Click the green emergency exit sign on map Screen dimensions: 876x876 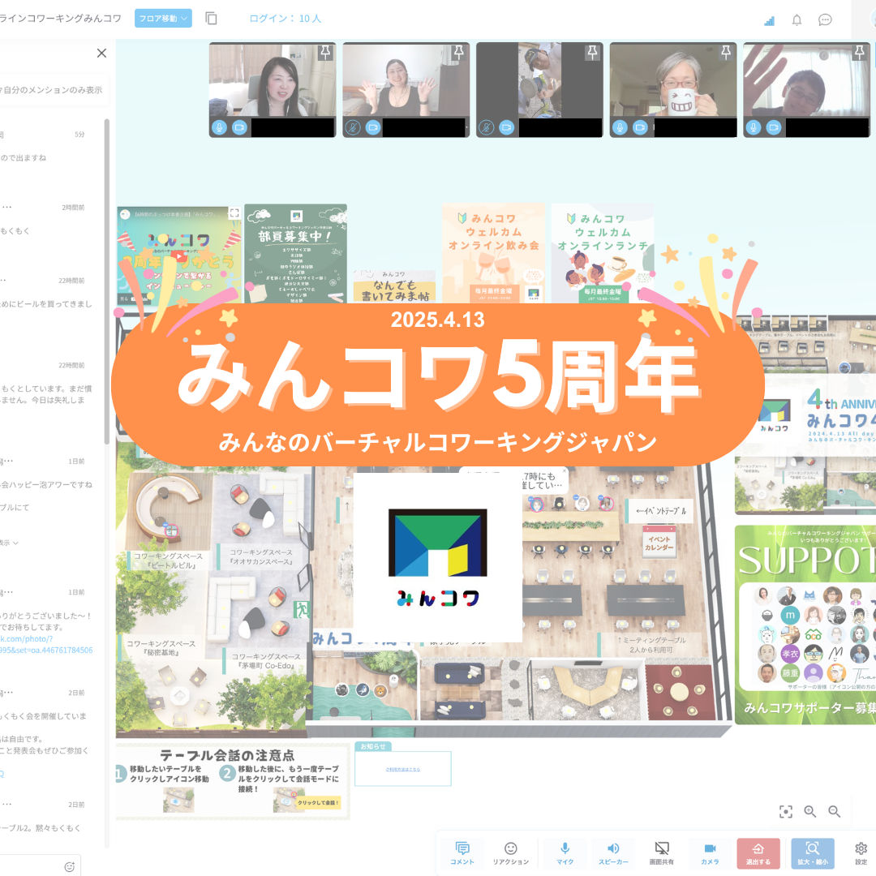pyautogui.click(x=302, y=609)
